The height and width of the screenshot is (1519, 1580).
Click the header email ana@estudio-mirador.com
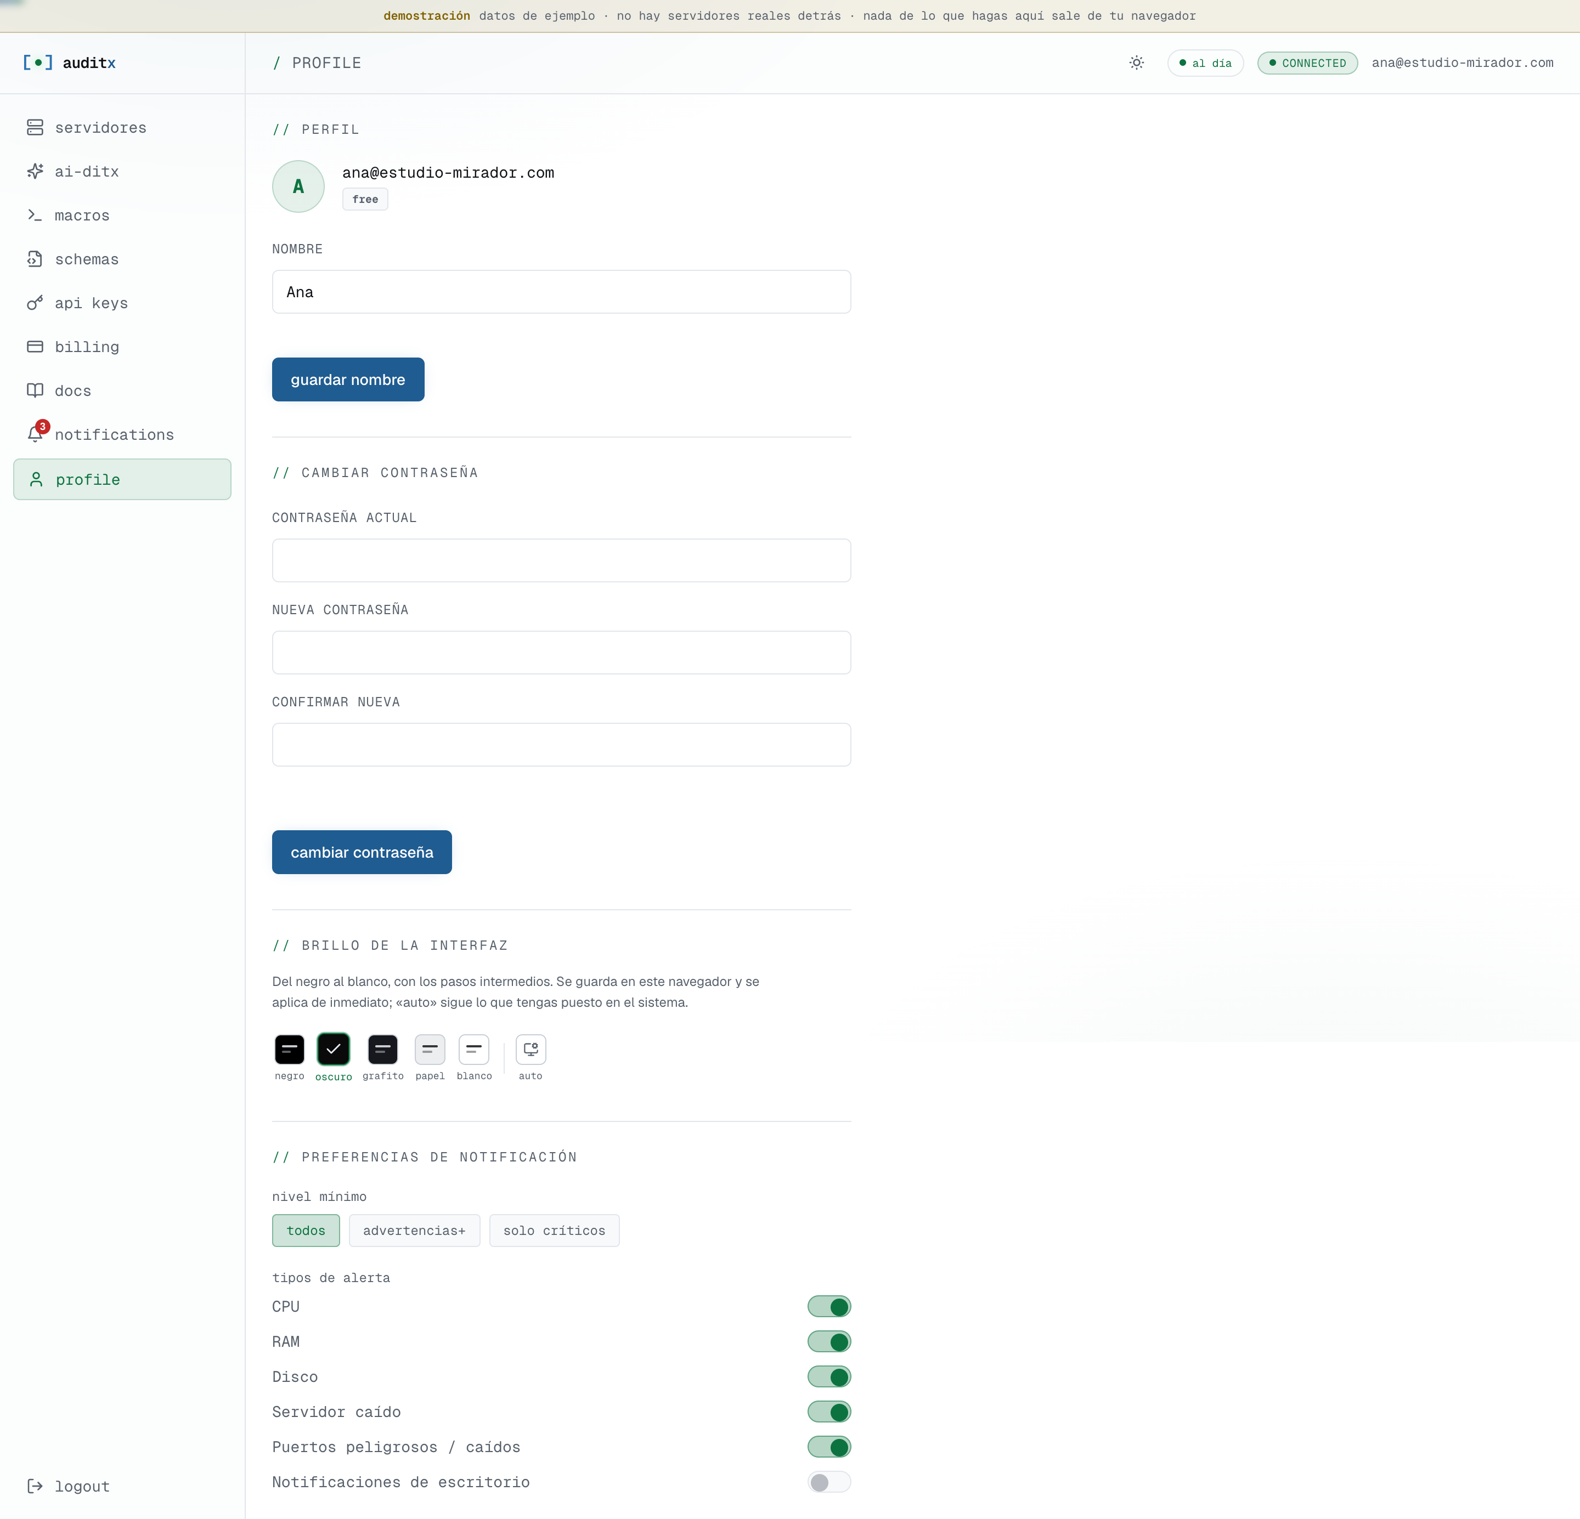point(1462,63)
